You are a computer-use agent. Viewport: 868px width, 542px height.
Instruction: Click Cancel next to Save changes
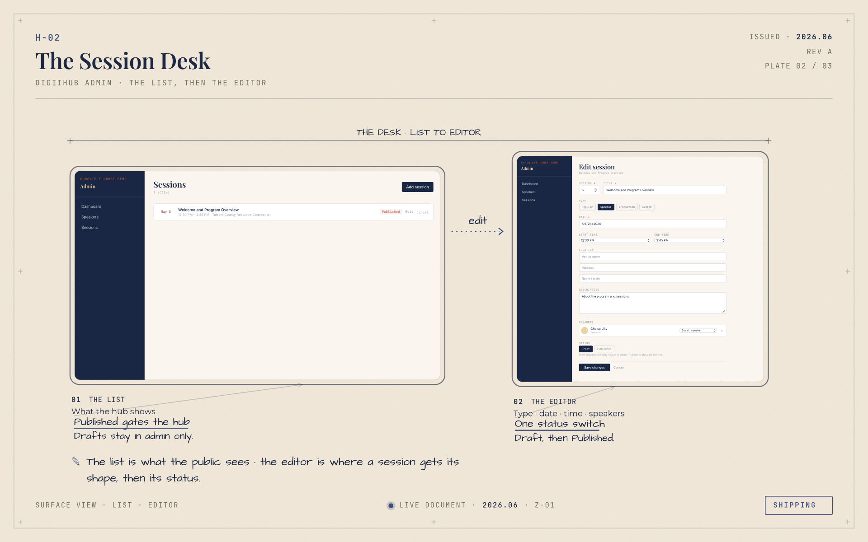(618, 368)
